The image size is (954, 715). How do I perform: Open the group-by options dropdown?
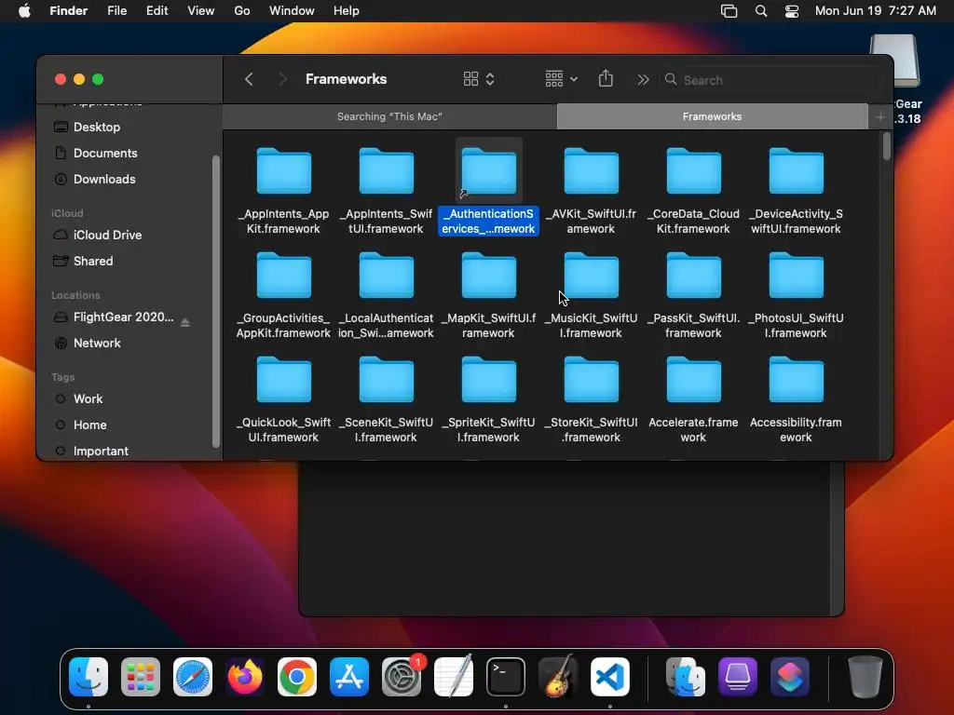561,79
